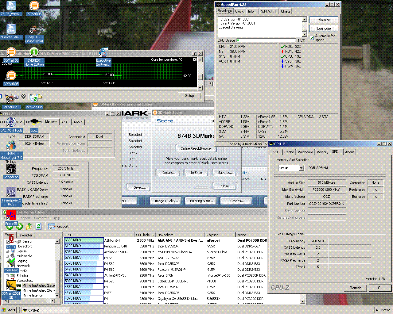Expand the Multimedia tree node
Screen dimensions: 393x314
(7, 256)
